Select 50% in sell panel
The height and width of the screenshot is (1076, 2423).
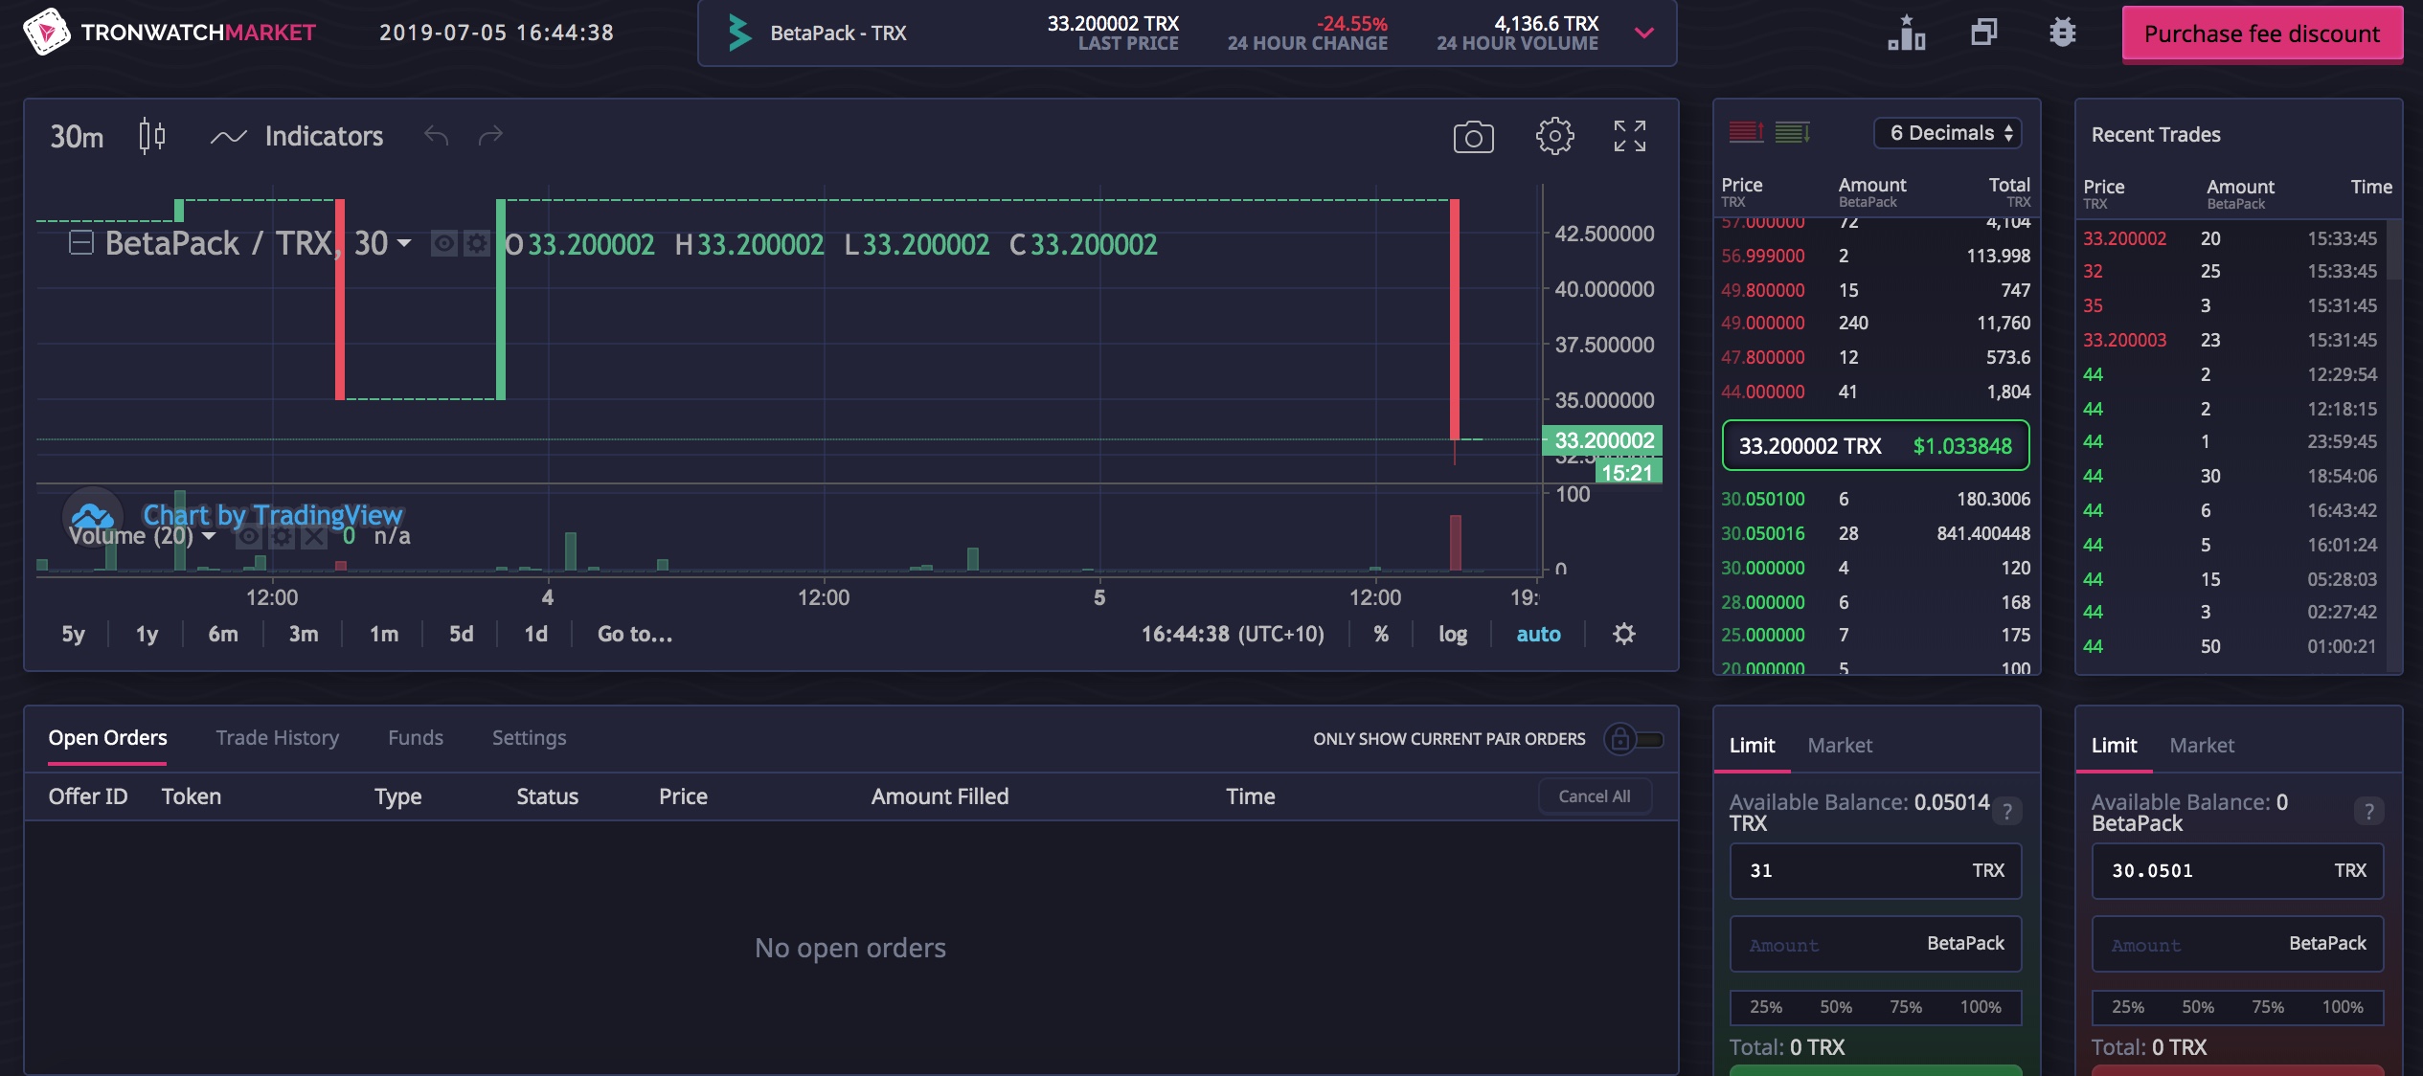point(2198,1007)
